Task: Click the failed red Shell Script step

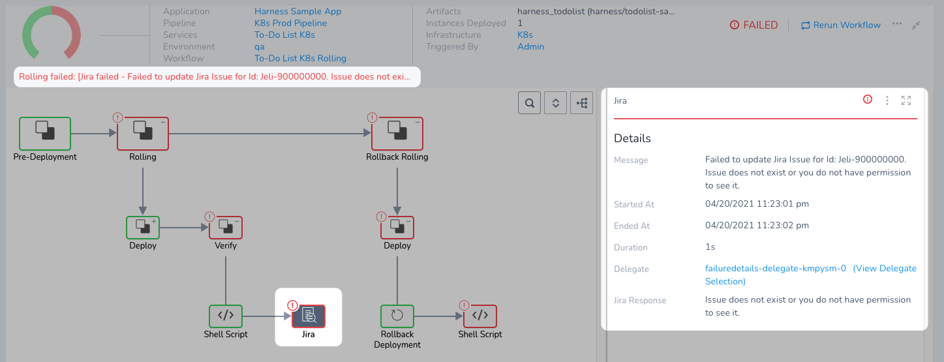Action: coord(480,316)
